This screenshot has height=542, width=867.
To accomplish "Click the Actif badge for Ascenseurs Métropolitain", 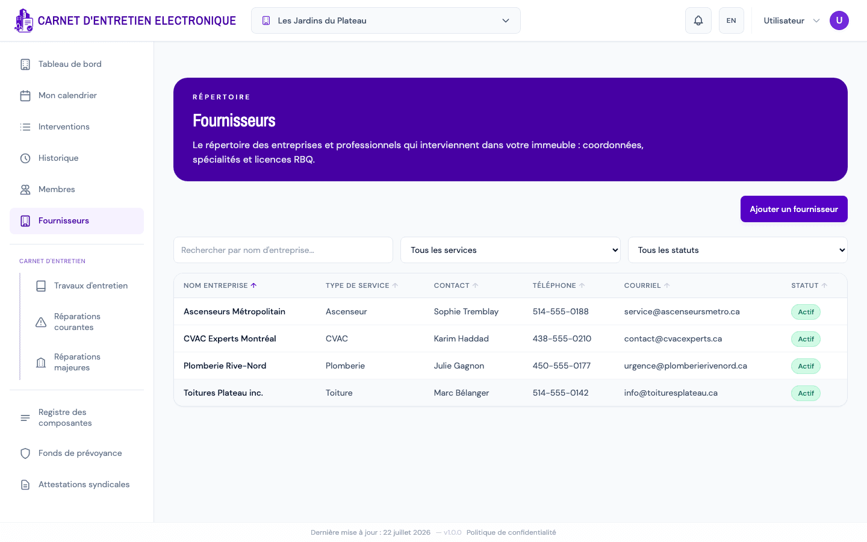I will pyautogui.click(x=806, y=312).
